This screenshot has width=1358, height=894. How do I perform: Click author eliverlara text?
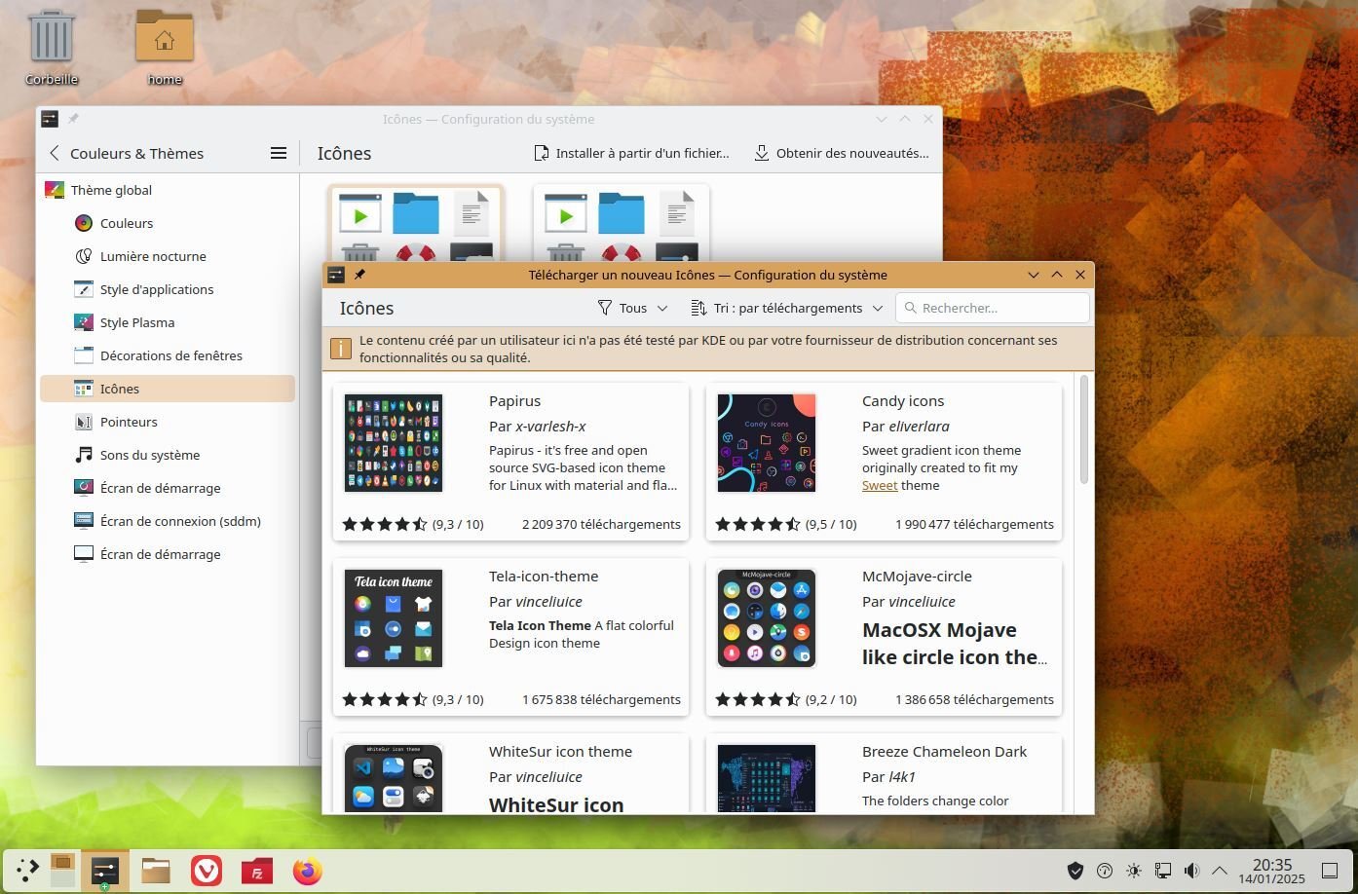919,427
